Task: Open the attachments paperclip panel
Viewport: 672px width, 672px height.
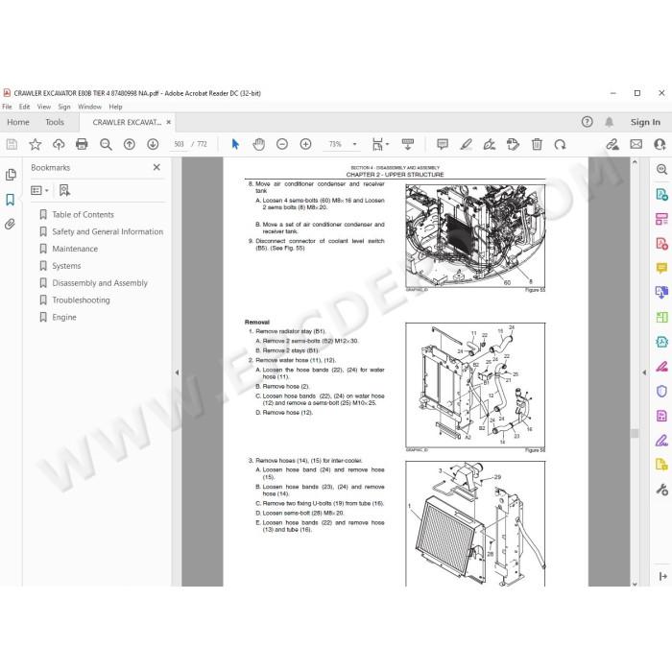Action: [x=10, y=224]
